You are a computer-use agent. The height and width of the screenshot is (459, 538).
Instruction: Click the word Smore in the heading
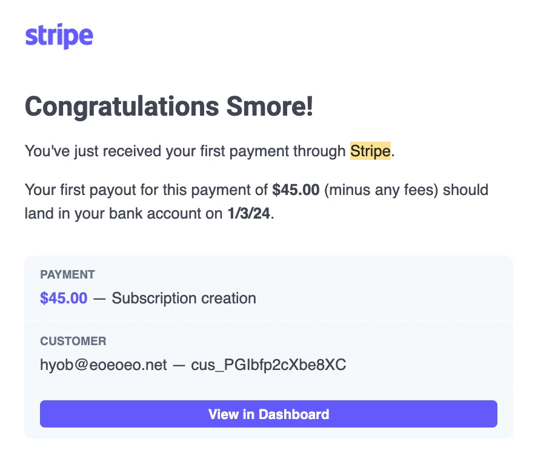click(265, 107)
